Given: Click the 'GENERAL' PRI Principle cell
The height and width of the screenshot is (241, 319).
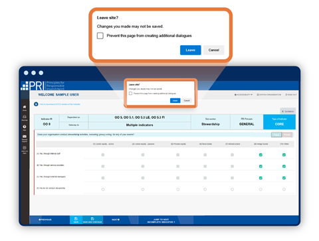Looking at the screenshot, I should pyautogui.click(x=247, y=122).
